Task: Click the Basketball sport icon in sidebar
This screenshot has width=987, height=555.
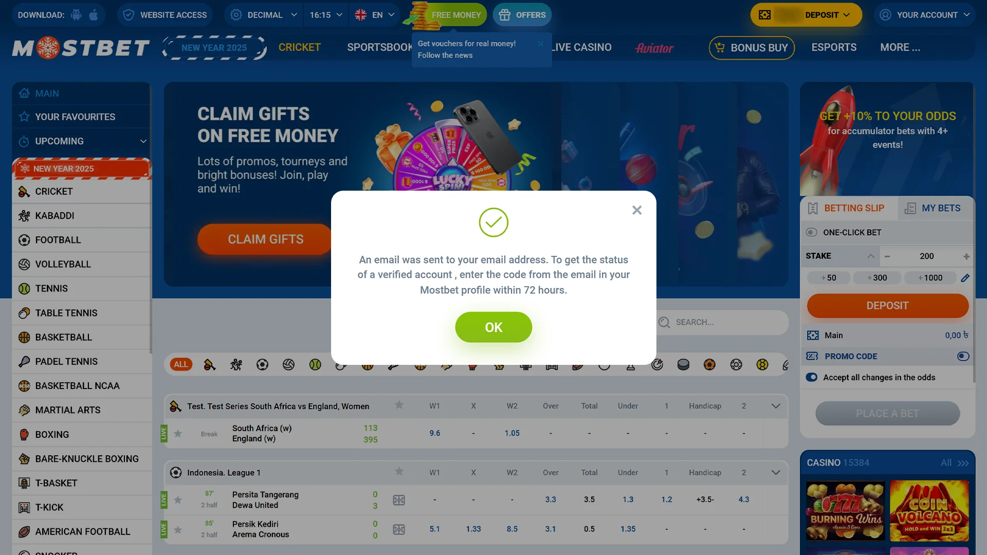Action: click(x=24, y=338)
